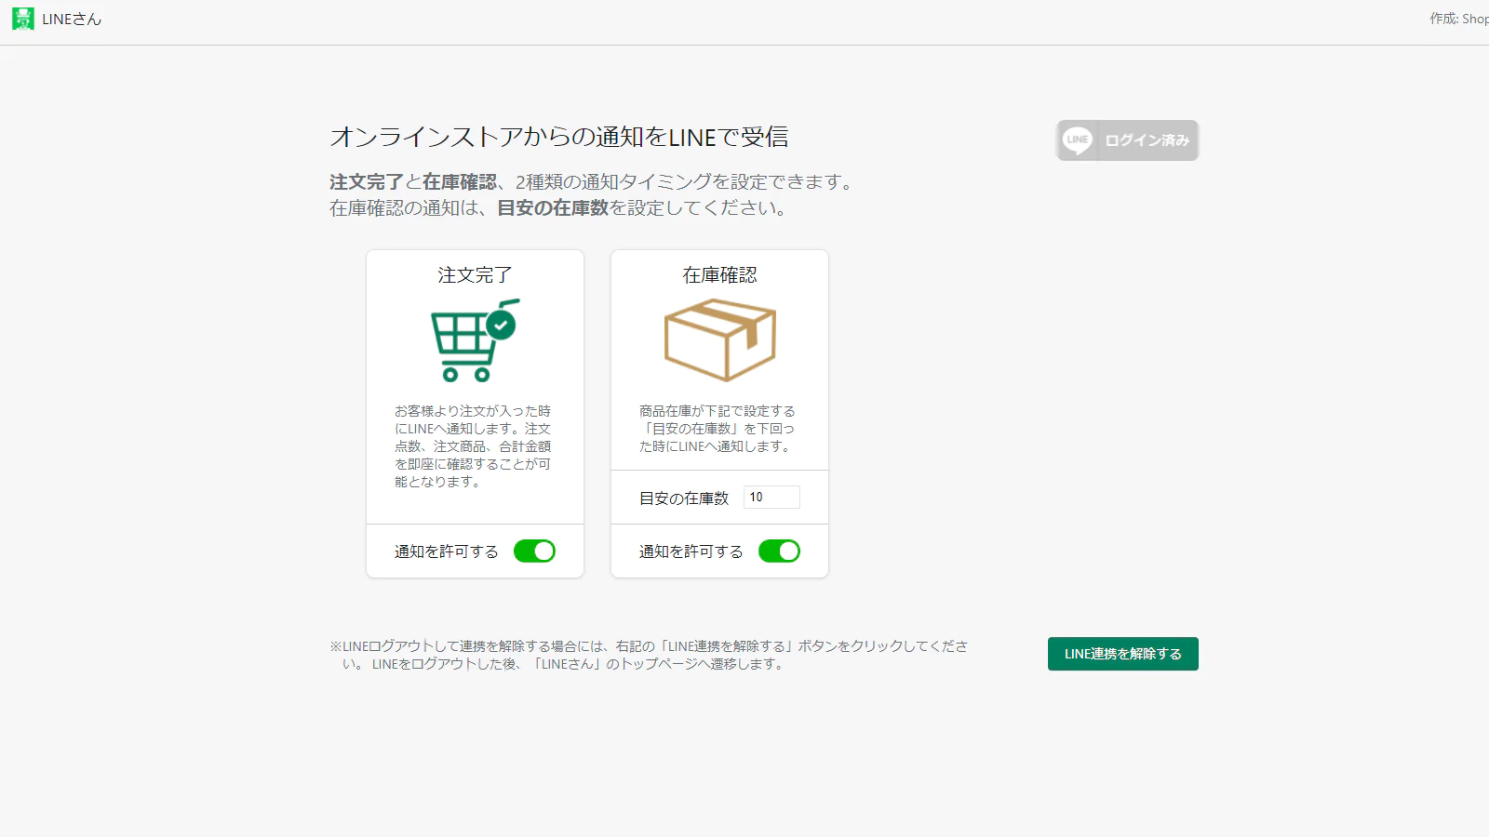
Task: Click the LINEさん app logo icon
Action: click(x=23, y=19)
